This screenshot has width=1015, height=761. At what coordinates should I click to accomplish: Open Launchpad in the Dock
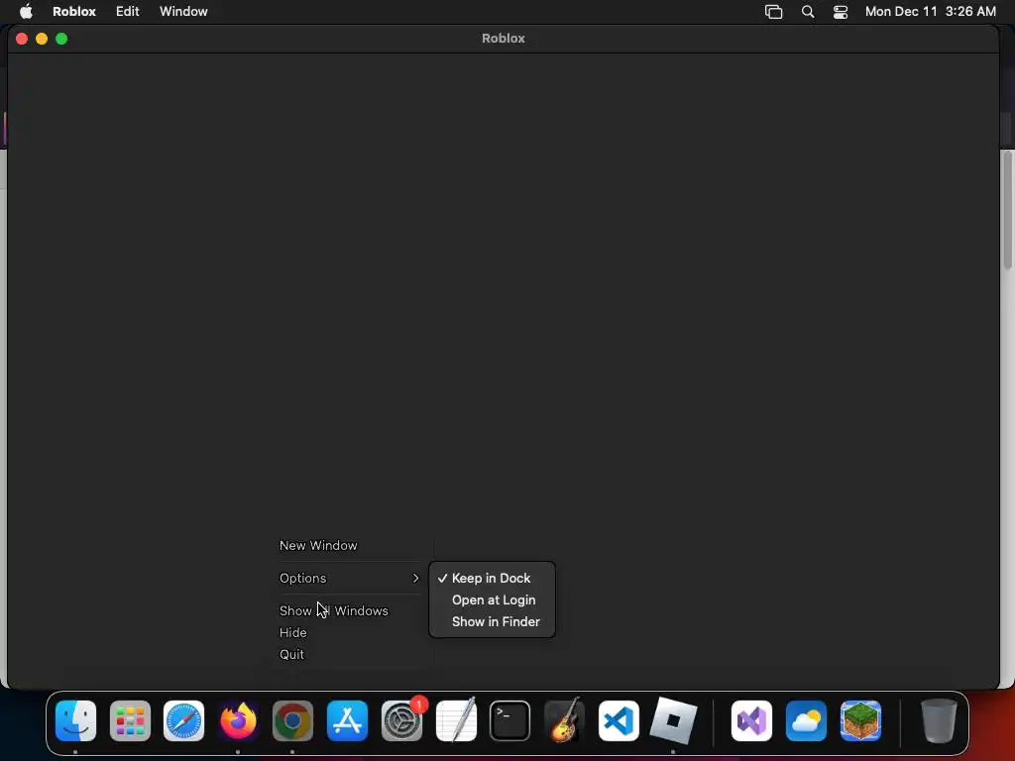[130, 720]
